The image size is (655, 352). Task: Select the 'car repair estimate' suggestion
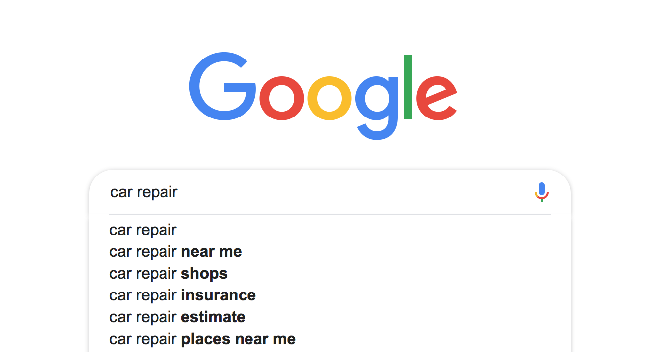coord(177,317)
